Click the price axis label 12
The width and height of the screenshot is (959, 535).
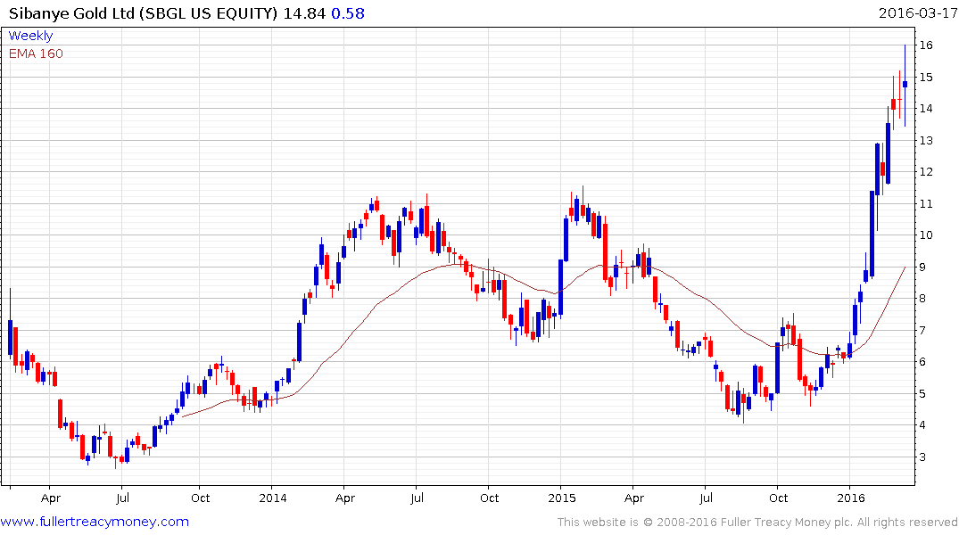point(926,172)
